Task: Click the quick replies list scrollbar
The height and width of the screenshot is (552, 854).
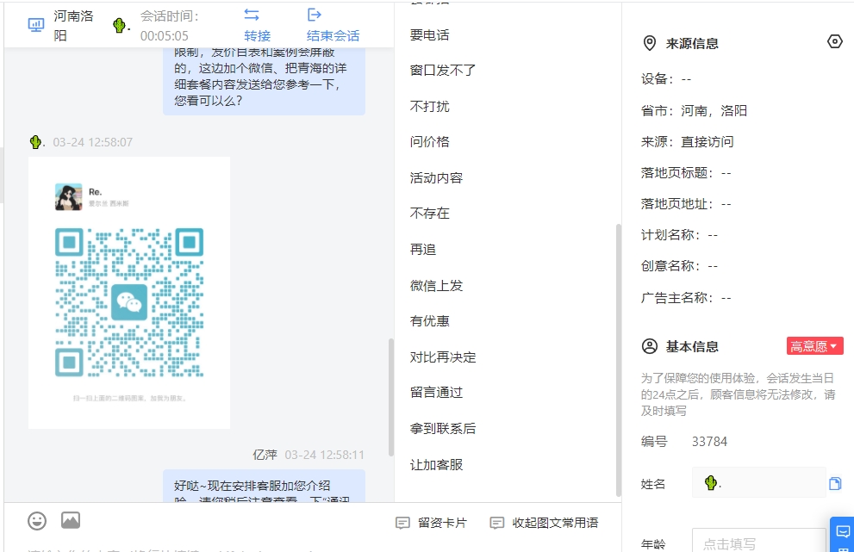Action: [x=618, y=359]
